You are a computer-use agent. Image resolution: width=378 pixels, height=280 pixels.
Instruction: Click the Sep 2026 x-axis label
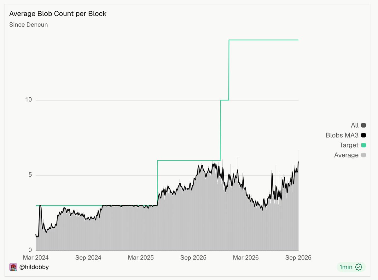click(x=298, y=258)
